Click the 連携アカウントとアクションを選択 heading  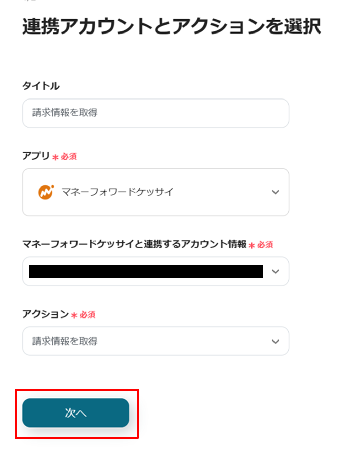tap(171, 26)
